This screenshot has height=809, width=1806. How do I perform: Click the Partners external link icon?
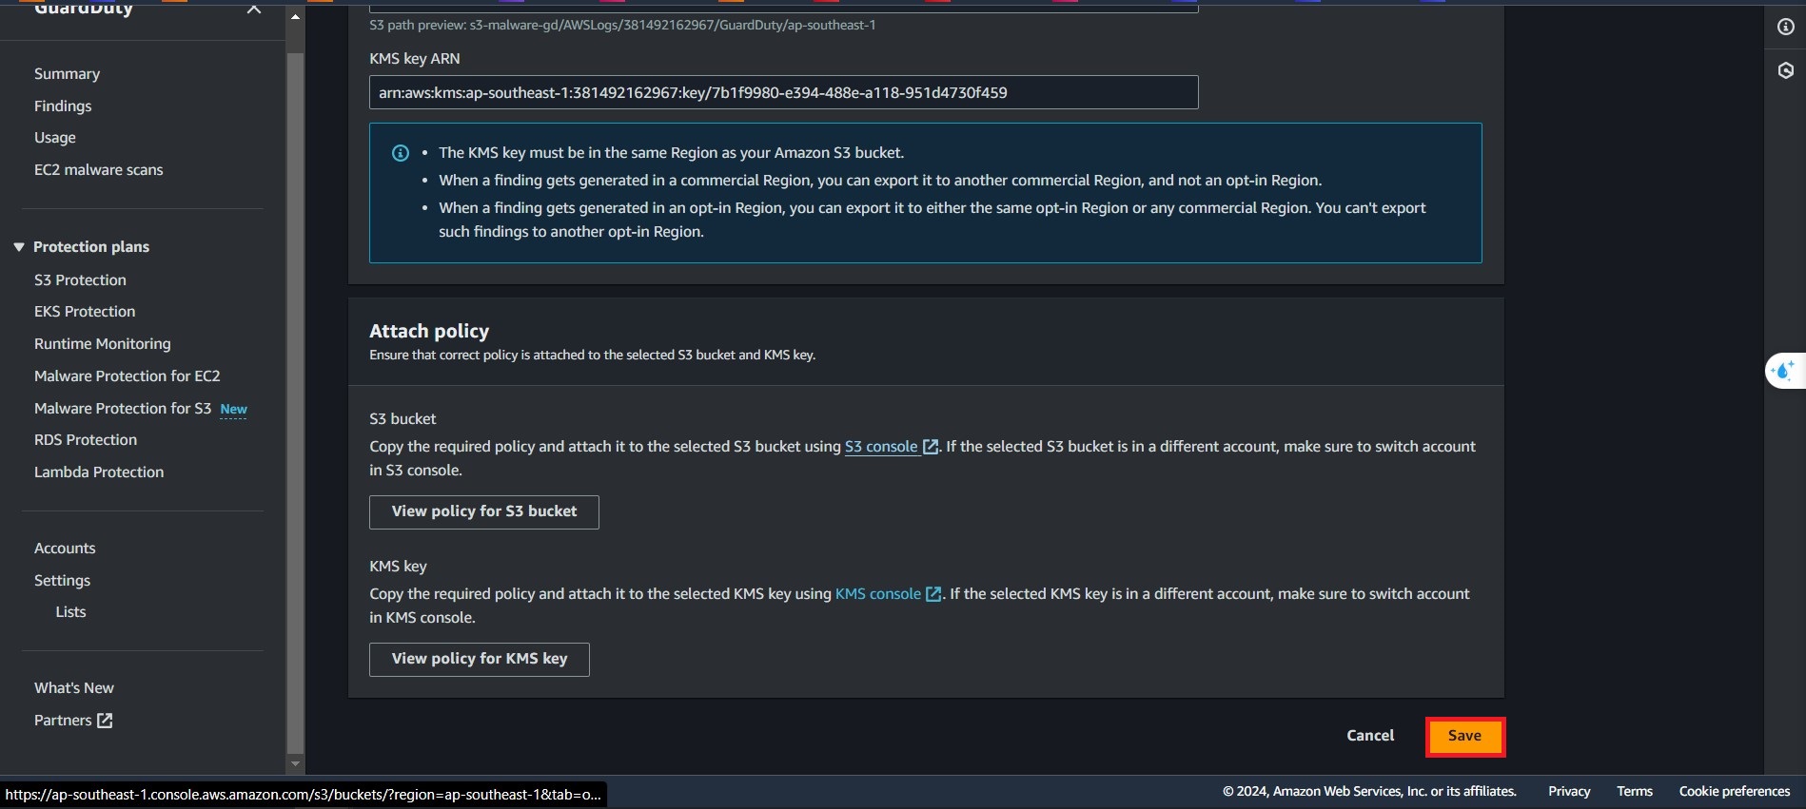[105, 721]
